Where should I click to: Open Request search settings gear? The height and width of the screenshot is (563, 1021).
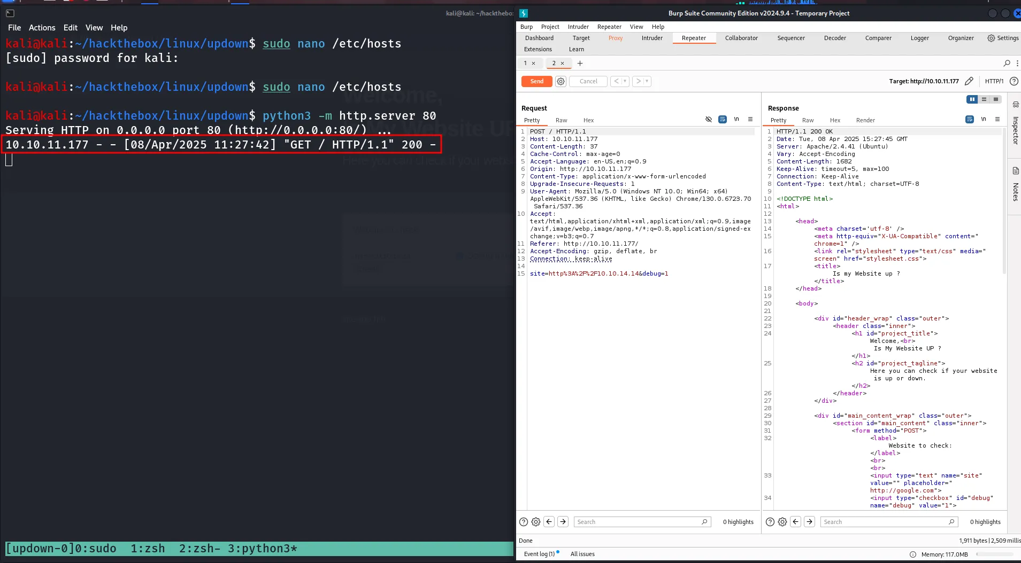click(x=536, y=522)
